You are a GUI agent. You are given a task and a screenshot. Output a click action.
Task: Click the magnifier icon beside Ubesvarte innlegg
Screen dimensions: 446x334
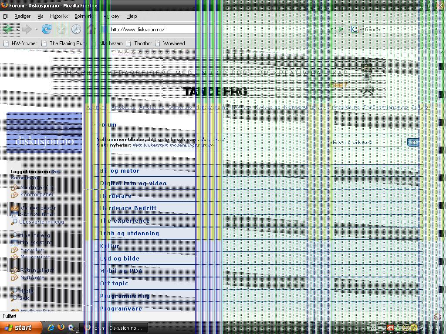coord(14,222)
